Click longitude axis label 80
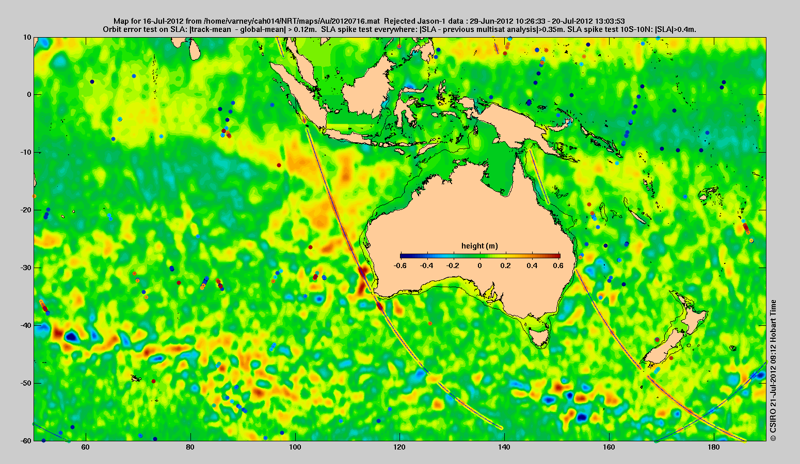This screenshot has width=800, height=464. [190, 448]
